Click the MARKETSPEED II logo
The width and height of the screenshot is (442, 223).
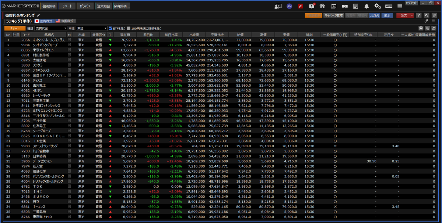point(20,6)
